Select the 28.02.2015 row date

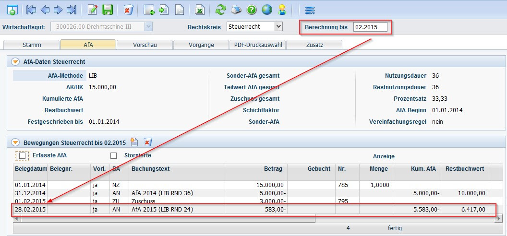click(30, 210)
